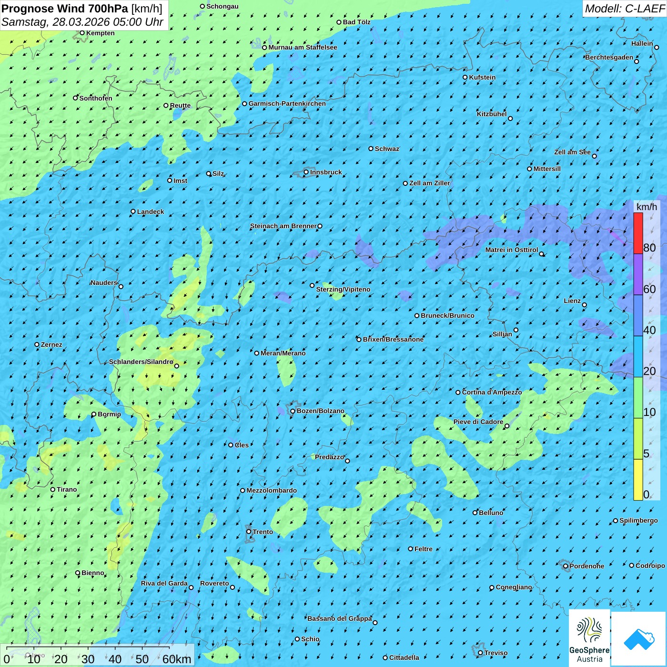Click the Bozen/Bolzano city marker
This screenshot has width=667, height=667.
[x=293, y=411]
